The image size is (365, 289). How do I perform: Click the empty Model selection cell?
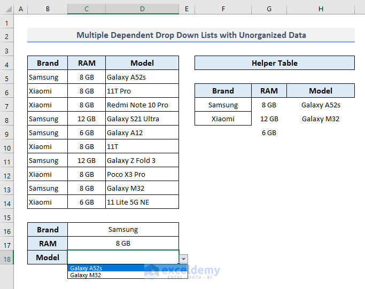pyautogui.click(x=123, y=257)
